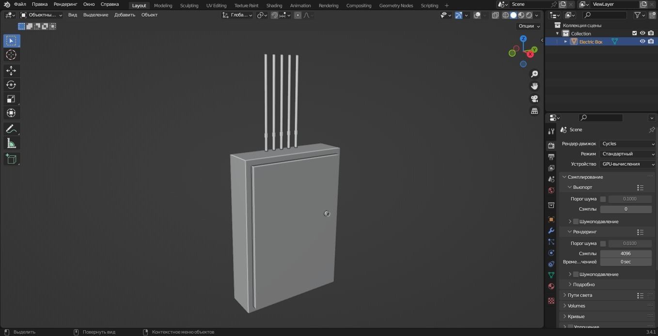Viewport: 658px width, 336px height.
Task: Activate the Measure tool
Action: tap(11, 143)
